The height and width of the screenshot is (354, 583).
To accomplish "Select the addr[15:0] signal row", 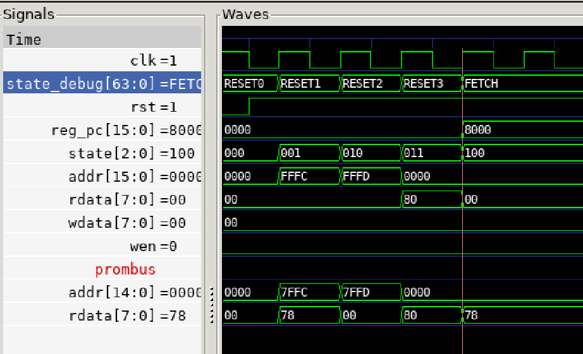I will coord(102,177).
